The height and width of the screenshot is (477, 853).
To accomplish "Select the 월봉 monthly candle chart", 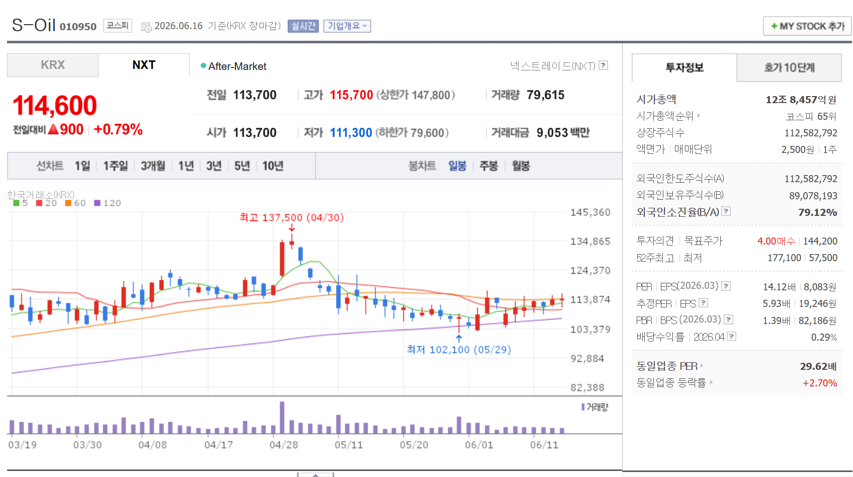I will pos(521,166).
